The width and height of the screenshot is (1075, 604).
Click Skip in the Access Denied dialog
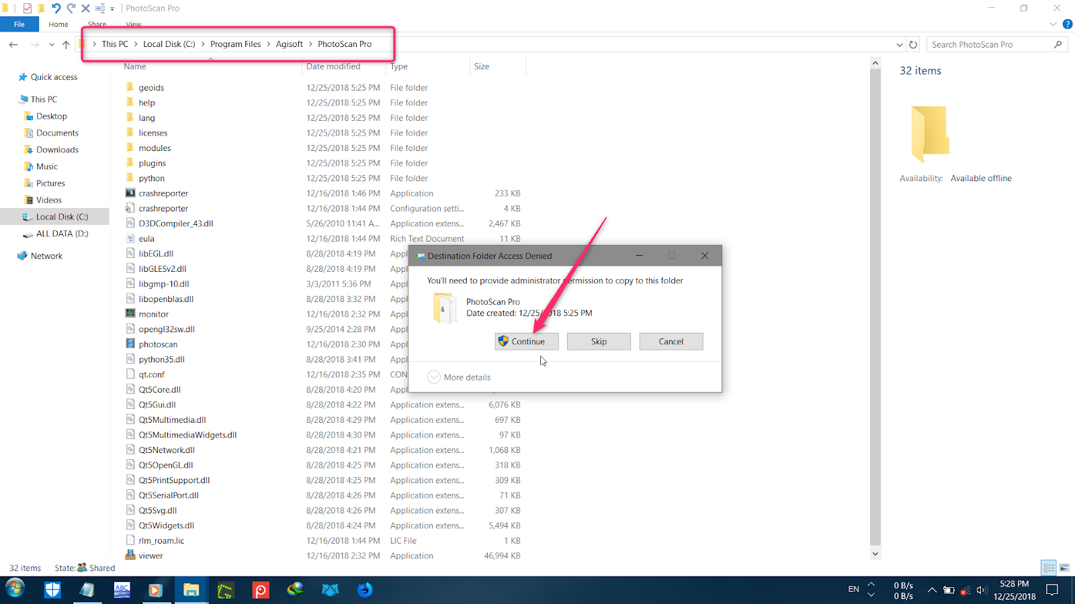pos(599,342)
